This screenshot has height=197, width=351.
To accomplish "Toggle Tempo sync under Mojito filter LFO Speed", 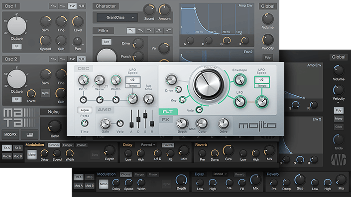I will (x=261, y=86).
